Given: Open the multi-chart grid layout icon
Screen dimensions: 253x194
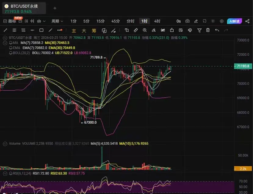Looking at the screenshot, I should pos(26,21).
